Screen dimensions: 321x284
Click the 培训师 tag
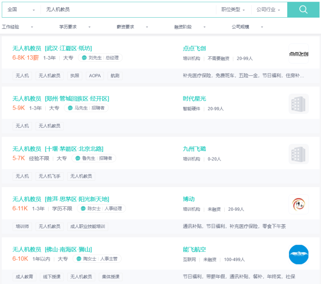[22, 226]
